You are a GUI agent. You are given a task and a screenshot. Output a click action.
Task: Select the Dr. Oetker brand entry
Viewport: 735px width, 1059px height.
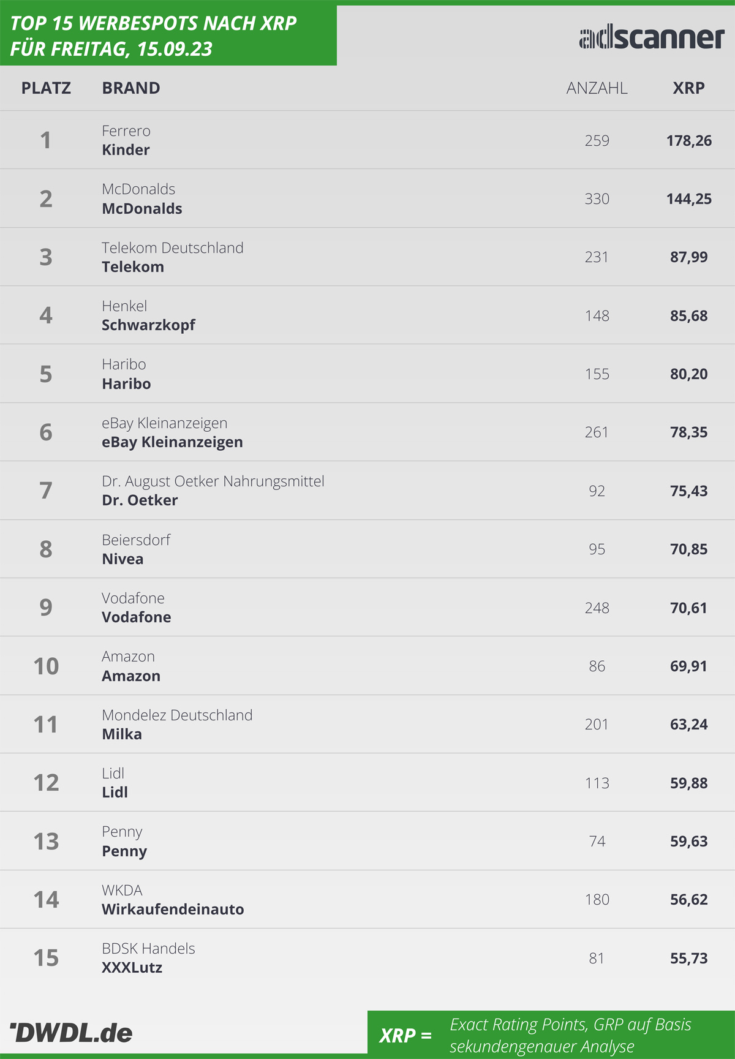(140, 500)
